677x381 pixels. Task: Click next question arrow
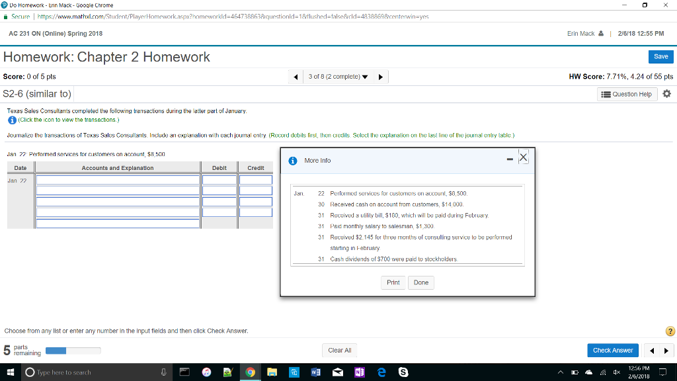pyautogui.click(x=380, y=76)
